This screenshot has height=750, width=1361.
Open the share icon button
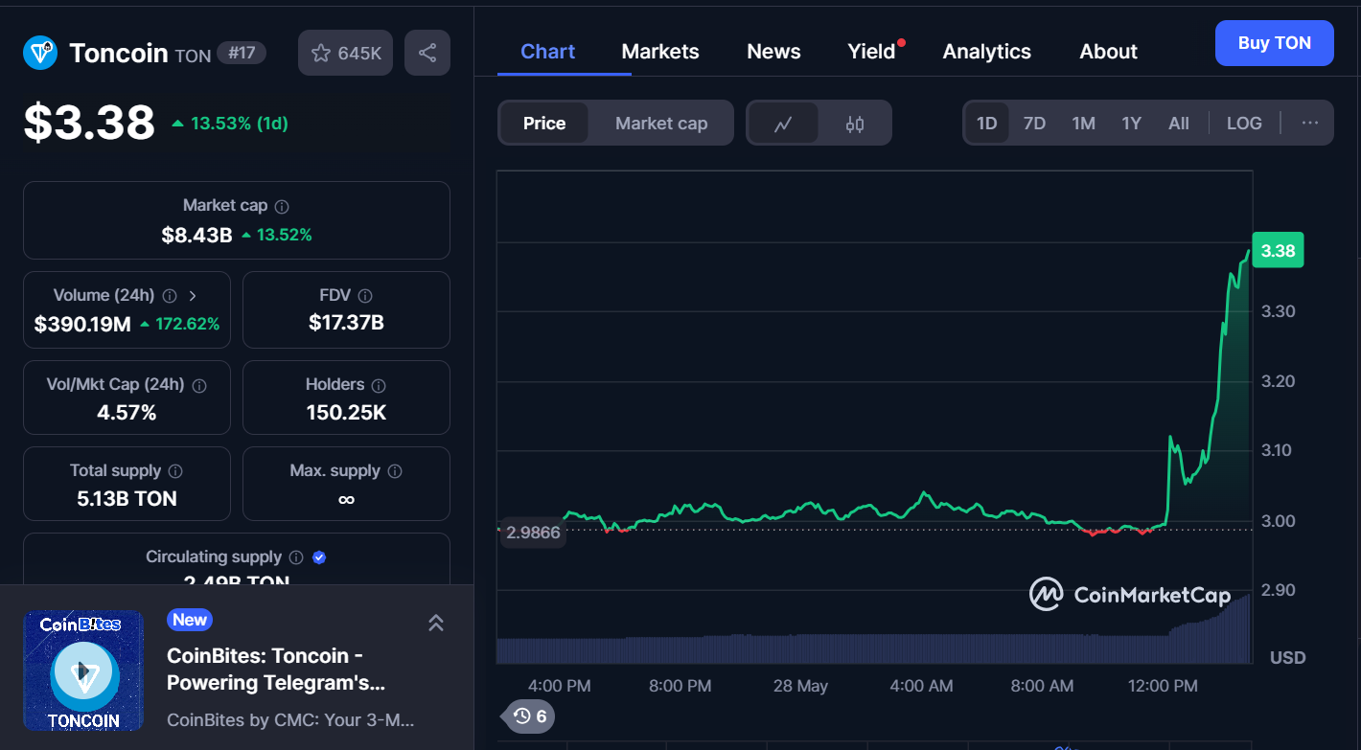point(427,53)
